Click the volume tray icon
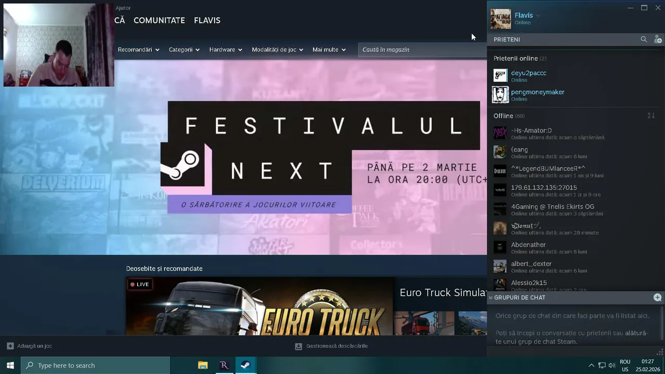Viewport: 665px width, 374px height. tap(612, 365)
